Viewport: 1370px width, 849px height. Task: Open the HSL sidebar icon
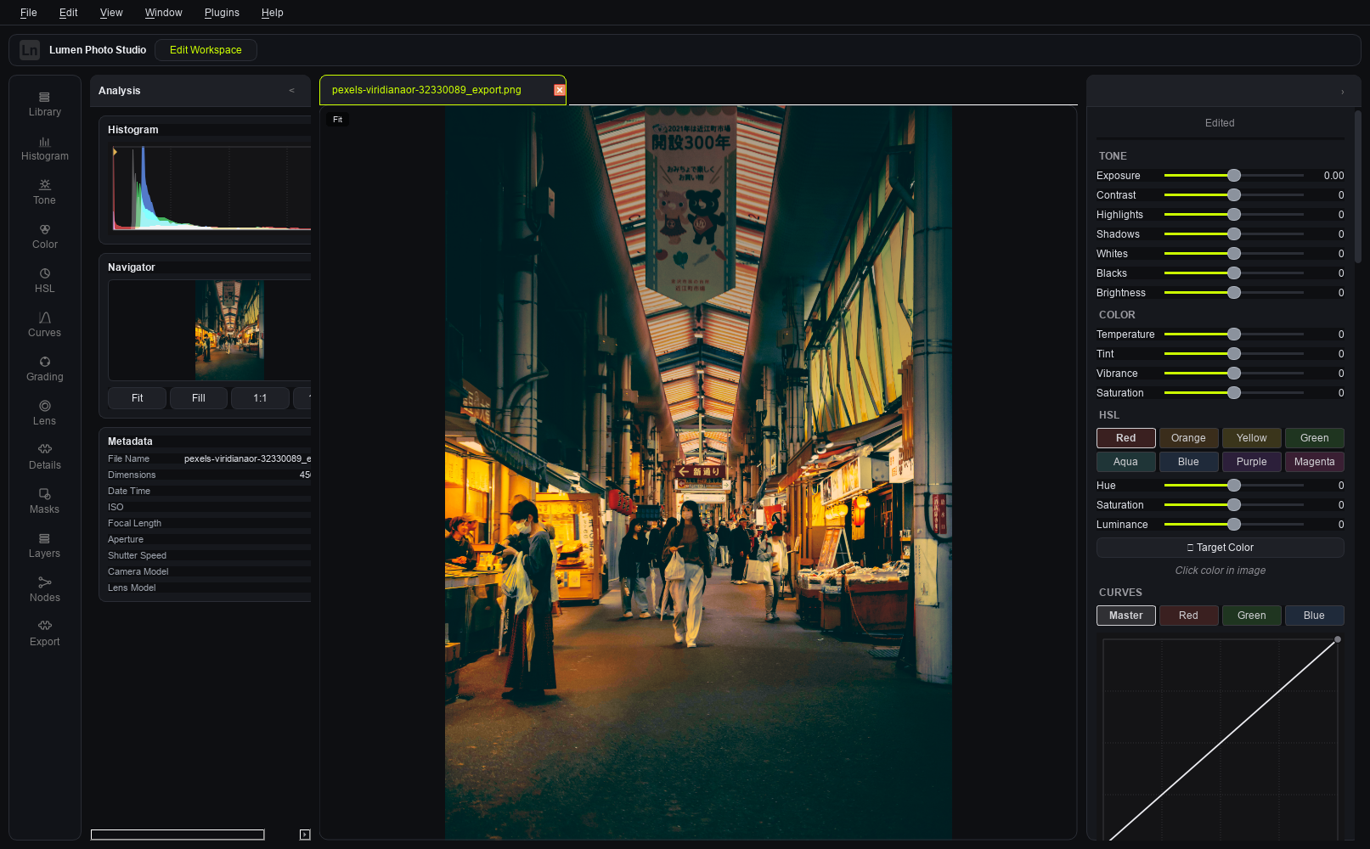pyautogui.click(x=45, y=280)
